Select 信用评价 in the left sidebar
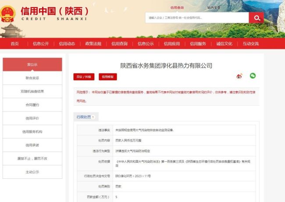The height and width of the screenshot is (202, 285). point(32,118)
